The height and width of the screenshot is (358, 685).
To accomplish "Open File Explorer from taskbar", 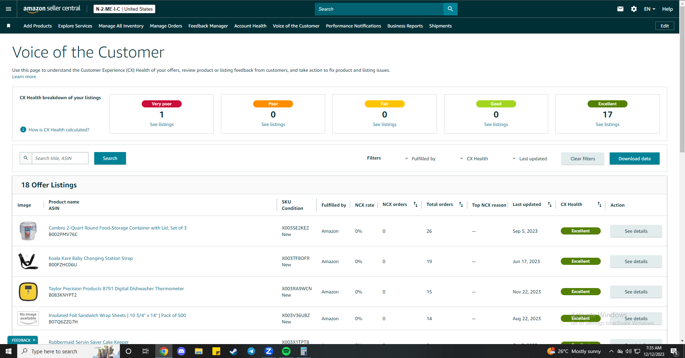I will (x=199, y=351).
